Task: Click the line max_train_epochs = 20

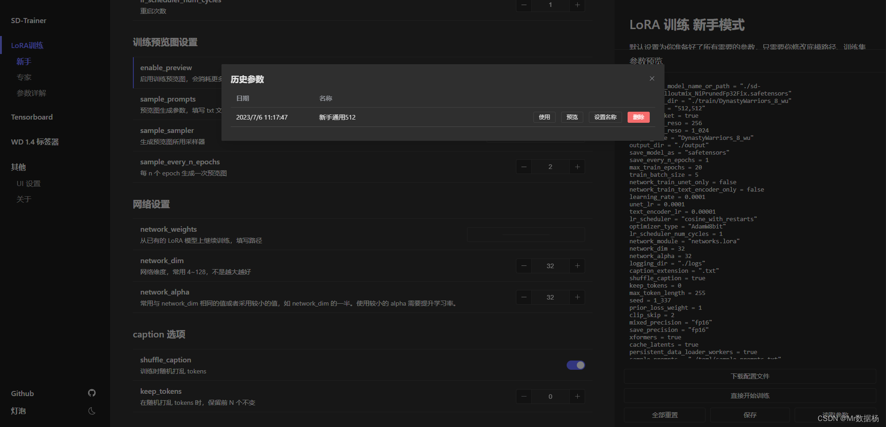Action: pos(665,168)
